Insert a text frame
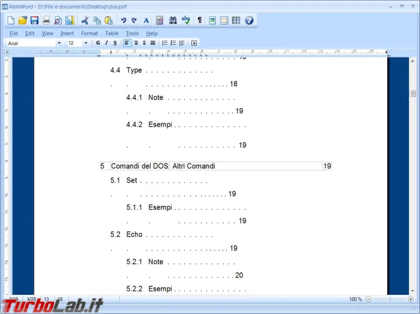This screenshot has height=314, width=420. click(224, 20)
